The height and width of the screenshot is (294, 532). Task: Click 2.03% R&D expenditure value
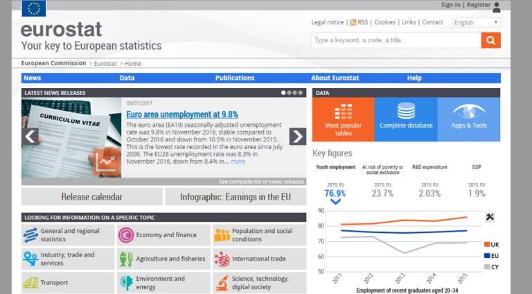coord(429,193)
